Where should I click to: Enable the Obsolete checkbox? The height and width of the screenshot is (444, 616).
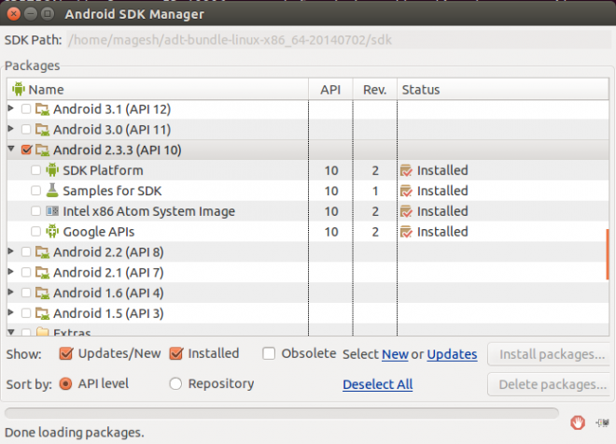coord(269,353)
